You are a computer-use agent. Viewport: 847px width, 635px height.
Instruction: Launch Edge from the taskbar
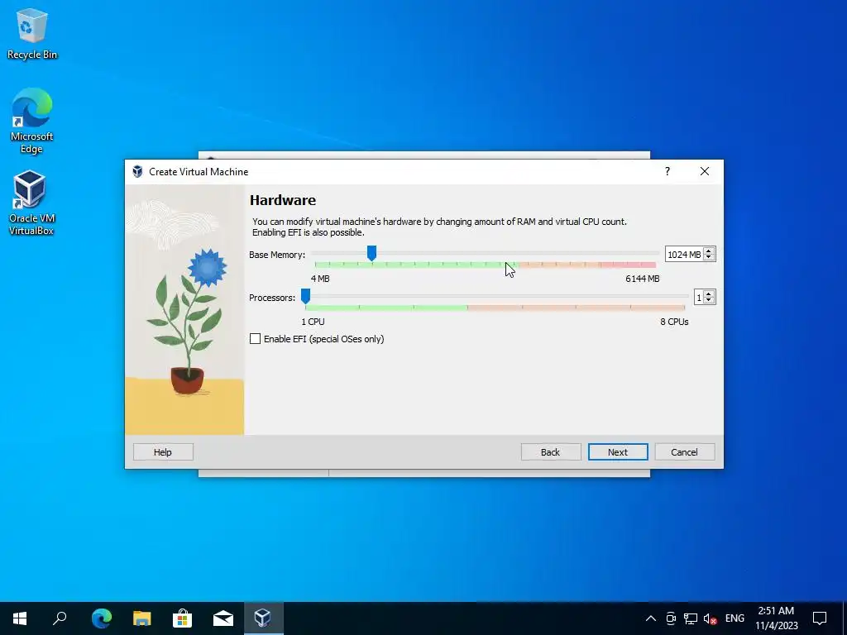[x=101, y=618]
